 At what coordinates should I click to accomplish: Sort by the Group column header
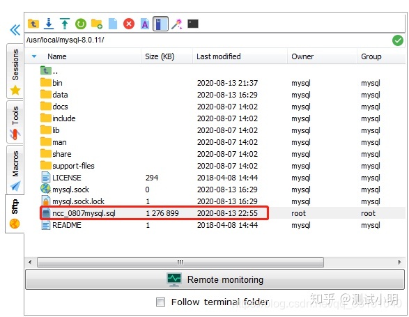[x=371, y=56]
